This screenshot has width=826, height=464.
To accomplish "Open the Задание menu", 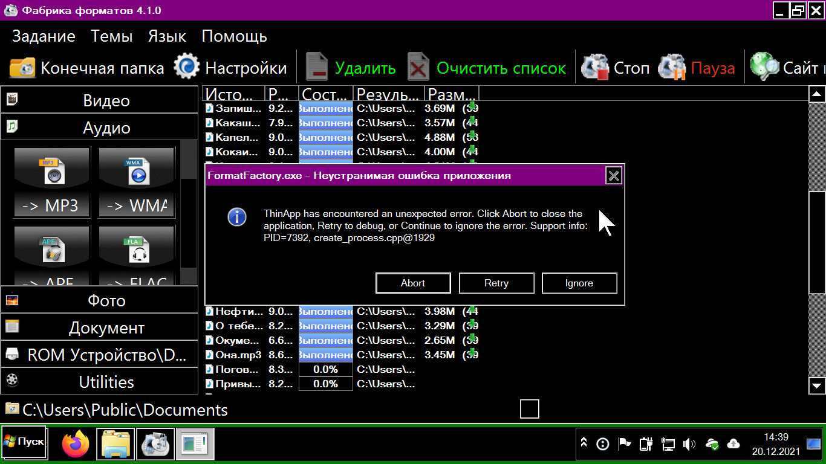I will pyautogui.click(x=44, y=36).
